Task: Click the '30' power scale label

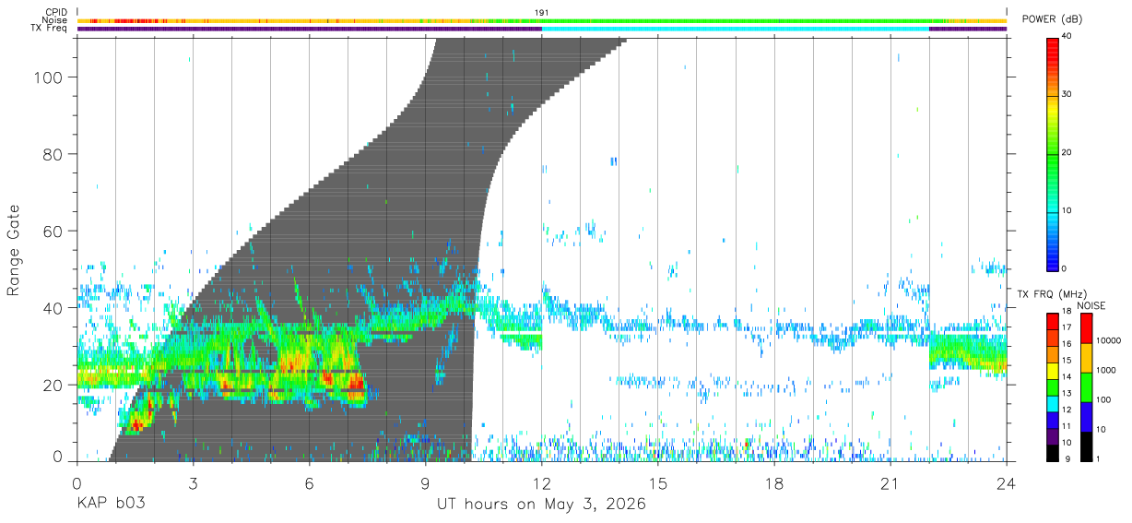Action: 1067,95
